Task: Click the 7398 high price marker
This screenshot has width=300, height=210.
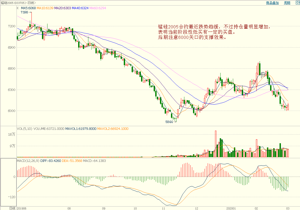Action: click(x=24, y=12)
